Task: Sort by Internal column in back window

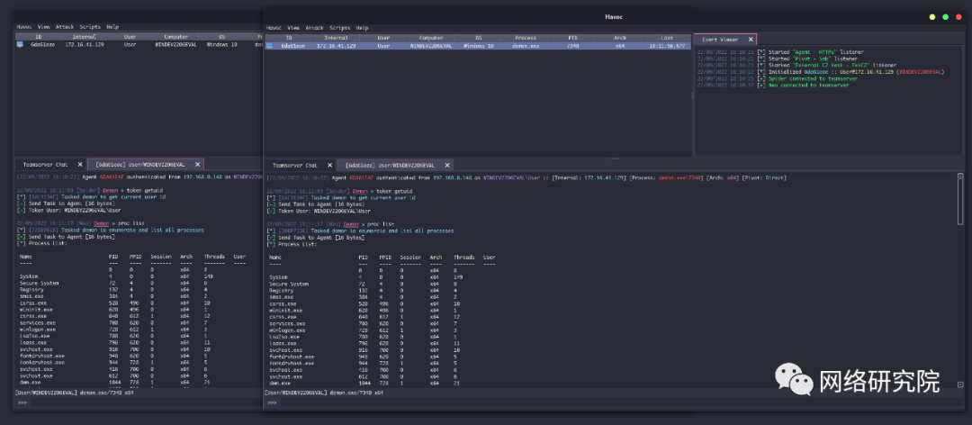Action: tap(85, 37)
